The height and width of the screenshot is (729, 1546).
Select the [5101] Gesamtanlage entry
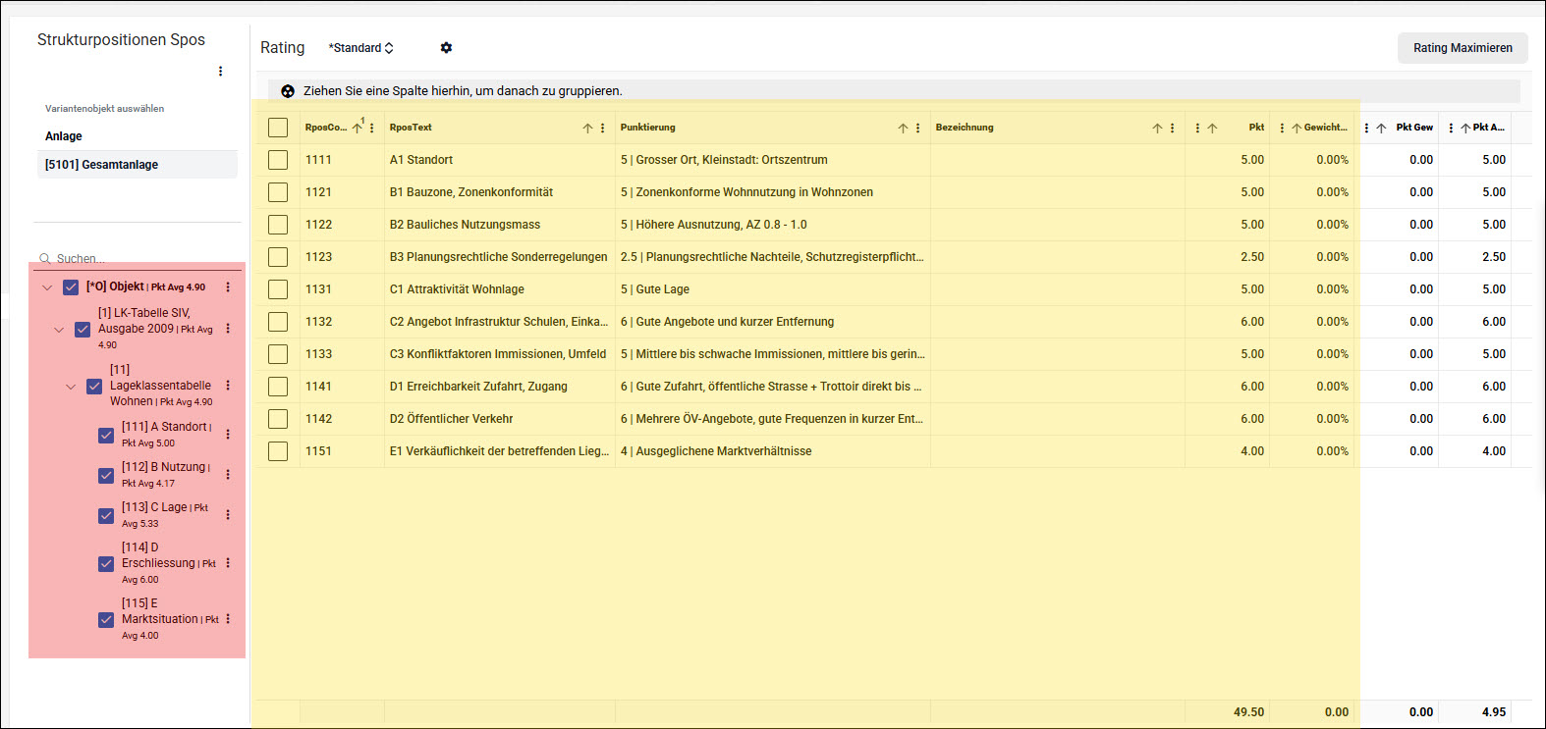coord(138,165)
